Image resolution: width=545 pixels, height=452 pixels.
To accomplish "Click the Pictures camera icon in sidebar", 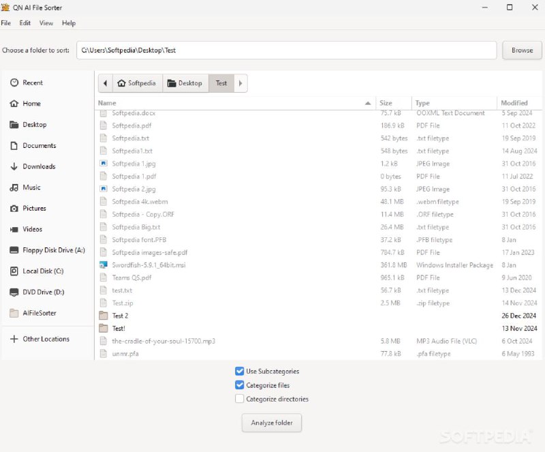I will pyautogui.click(x=14, y=209).
